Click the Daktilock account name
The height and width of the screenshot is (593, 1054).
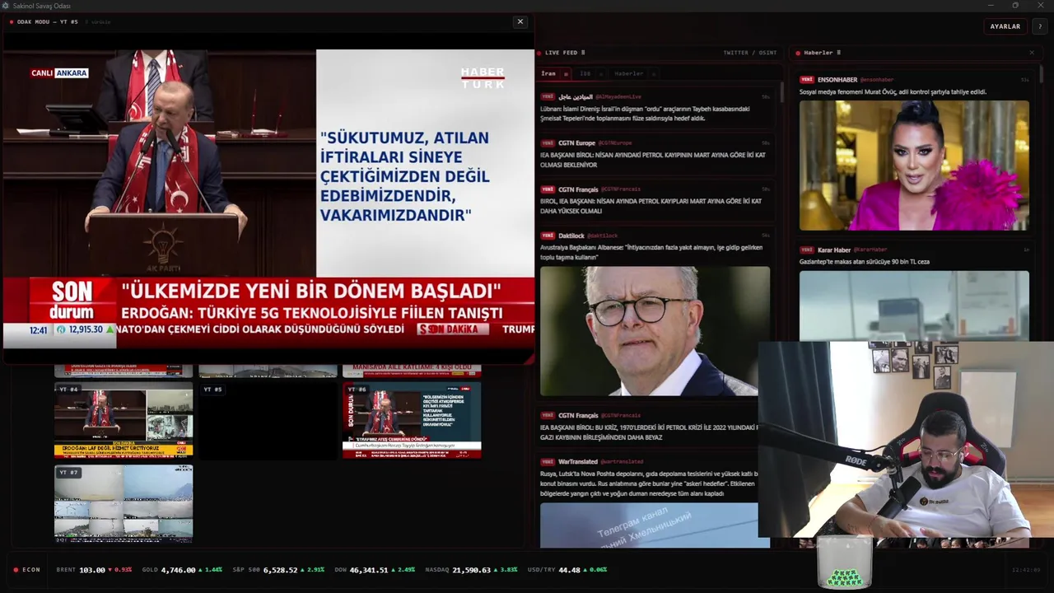(571, 236)
